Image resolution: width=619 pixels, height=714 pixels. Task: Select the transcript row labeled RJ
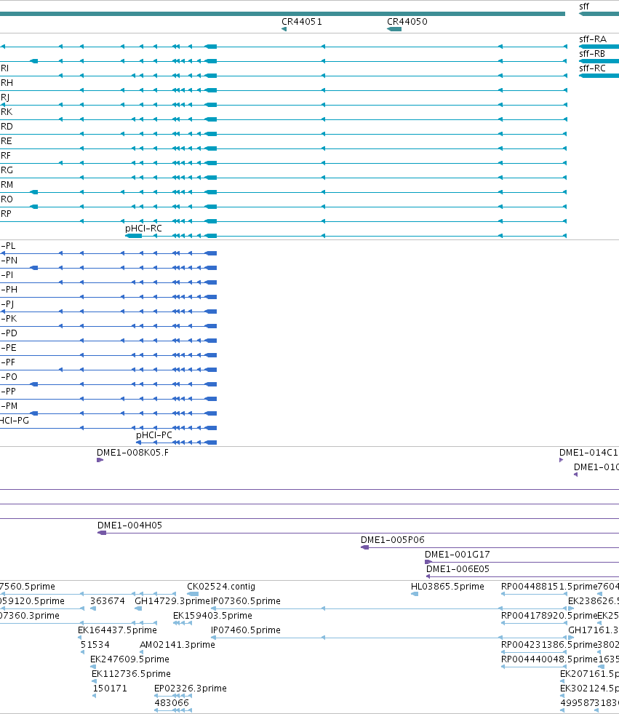pyautogui.click(x=5, y=98)
